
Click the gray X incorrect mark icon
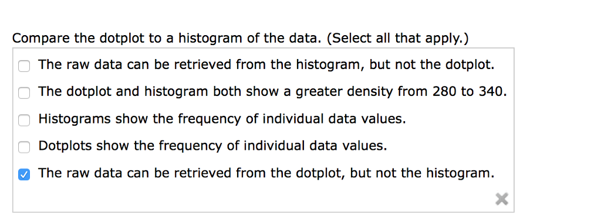[x=502, y=199]
